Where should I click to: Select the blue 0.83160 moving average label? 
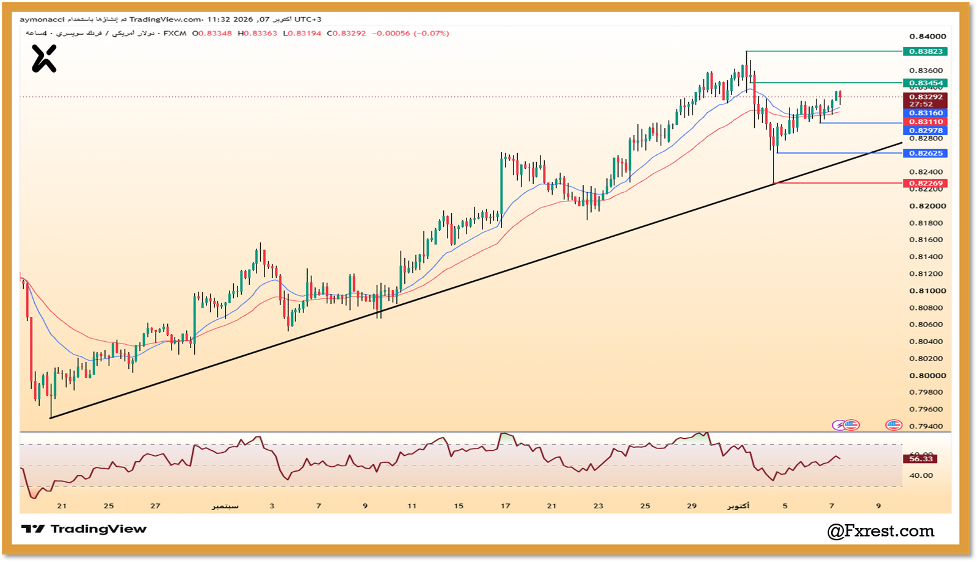[926, 113]
